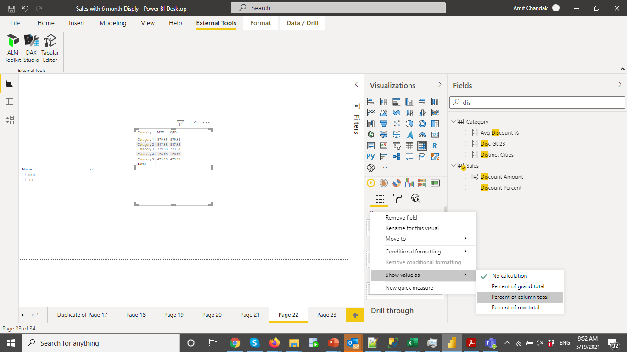Open the Modeling ribbon tab

pos(113,23)
